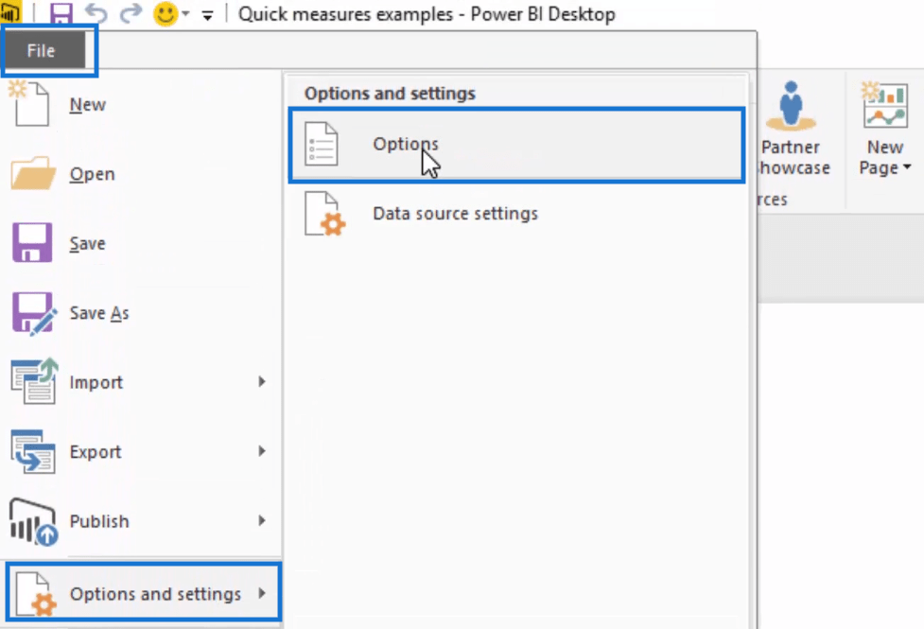Click the New Page chart icon
The image size is (924, 629).
tap(884, 104)
